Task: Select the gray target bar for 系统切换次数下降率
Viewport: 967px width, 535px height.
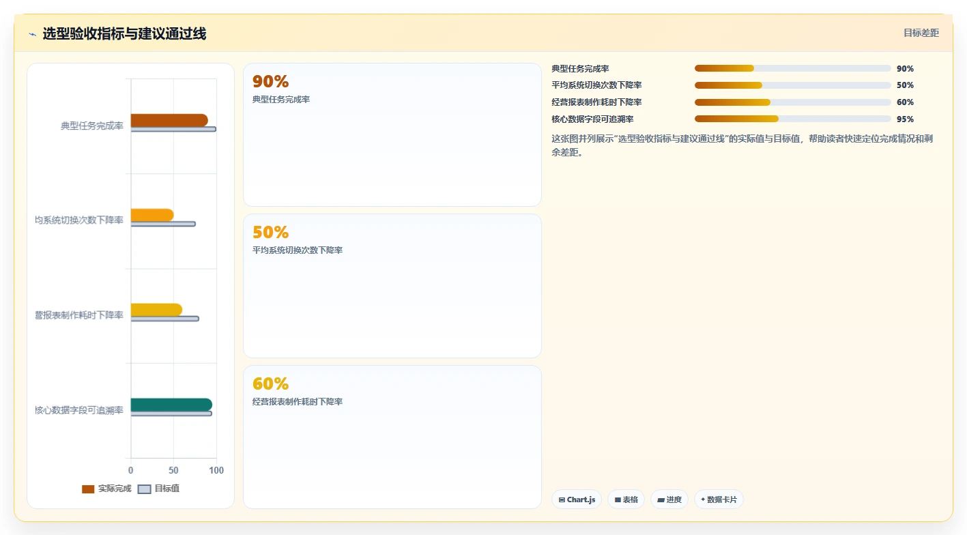Action: point(163,224)
